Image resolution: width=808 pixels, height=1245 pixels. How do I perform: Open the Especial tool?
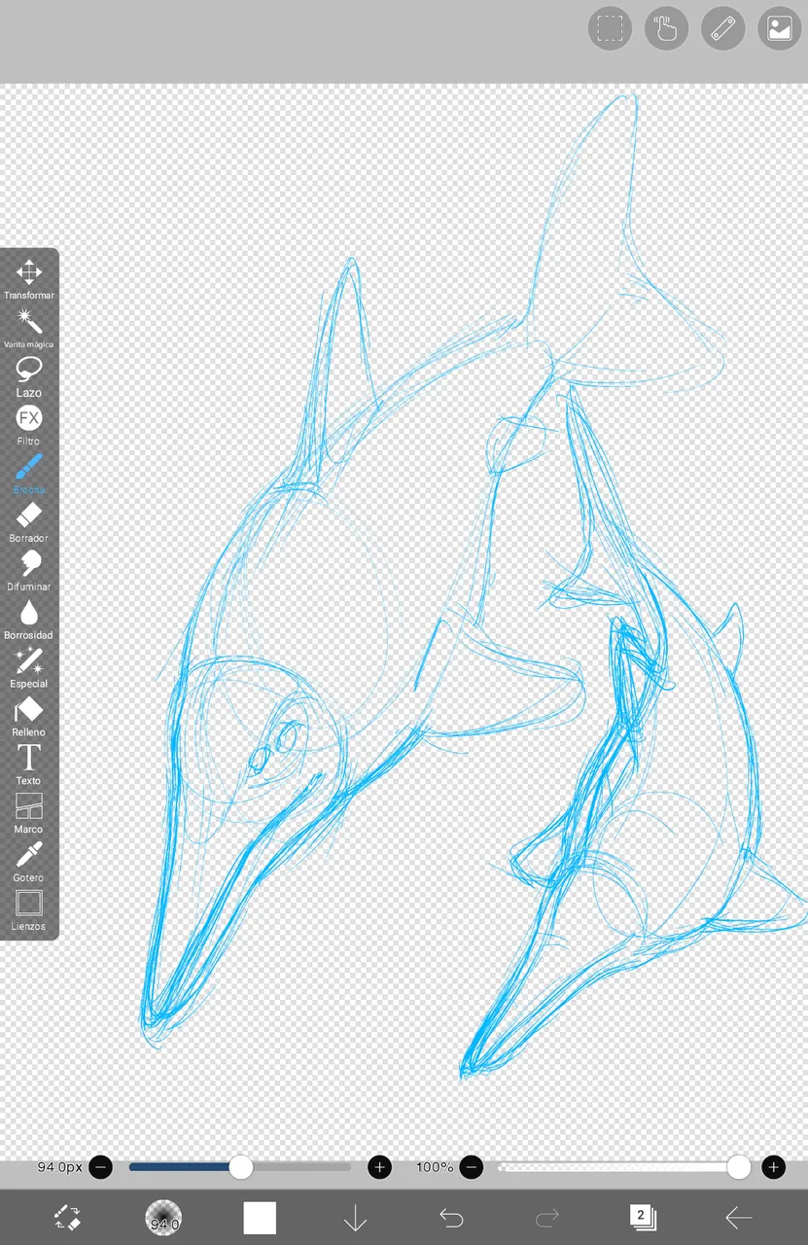29,668
